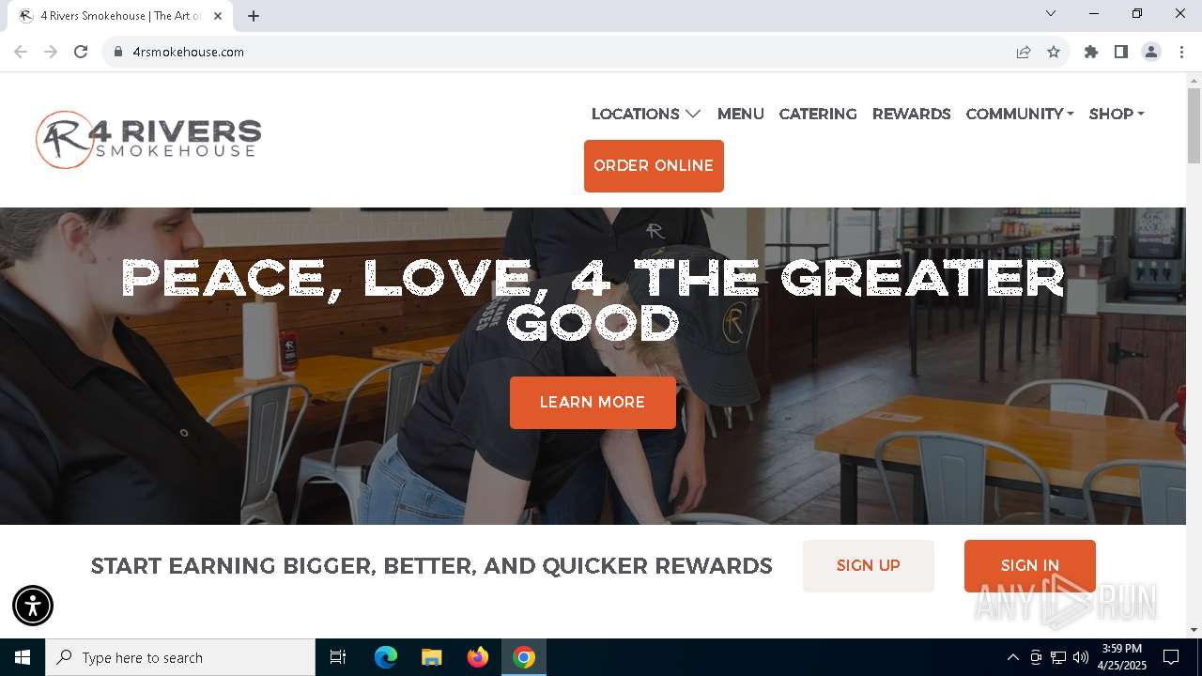The width and height of the screenshot is (1202, 676).
Task: Expand the Community dropdown menu
Action: pyautogui.click(x=1020, y=114)
